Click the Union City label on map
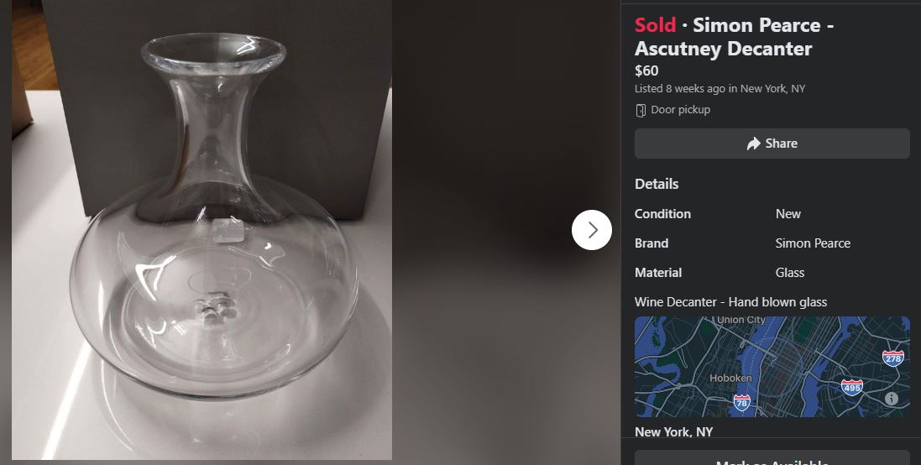 (740, 320)
